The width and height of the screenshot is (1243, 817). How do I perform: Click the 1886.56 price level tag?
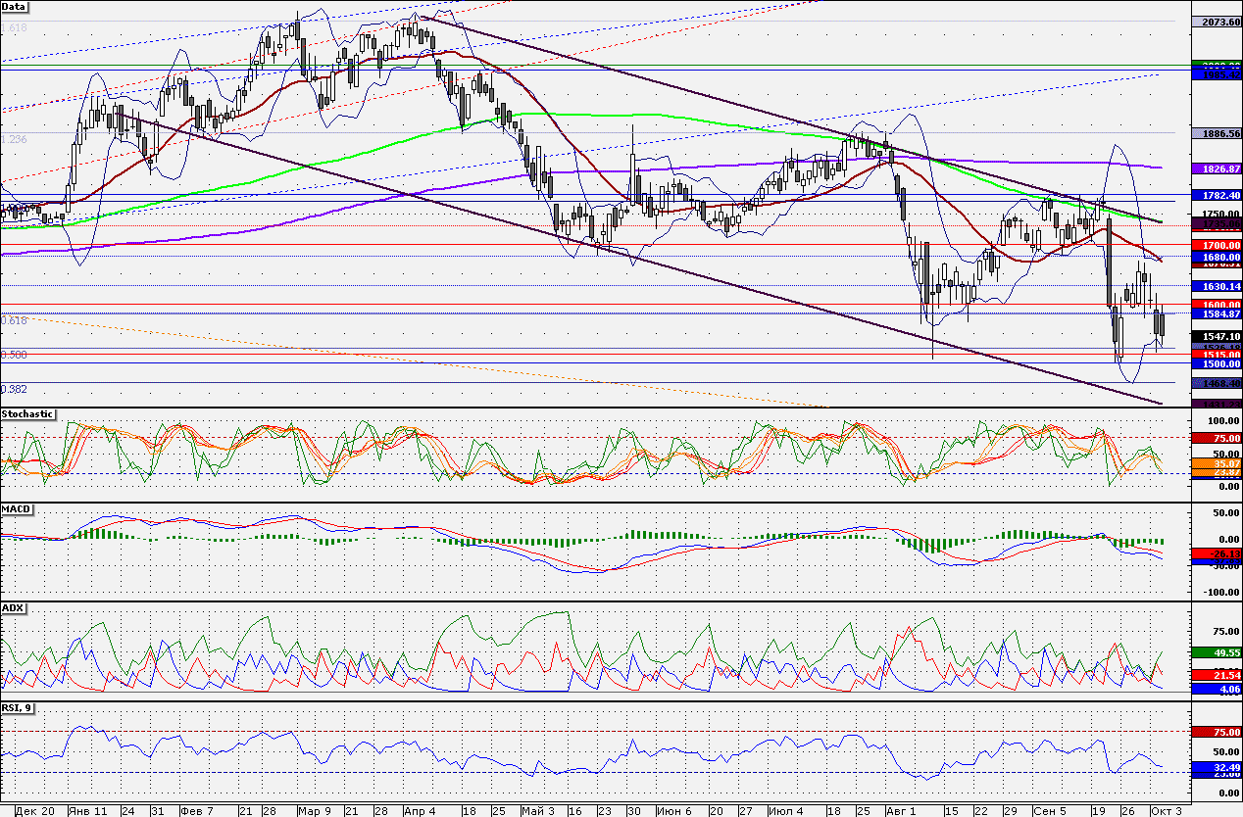(x=1215, y=132)
